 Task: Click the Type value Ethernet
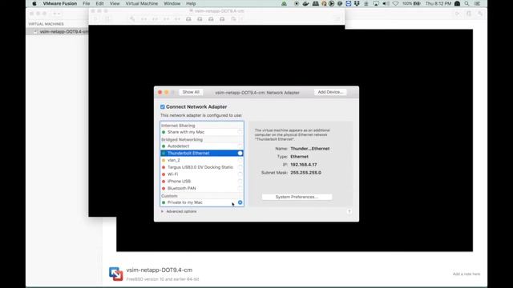[x=299, y=157]
